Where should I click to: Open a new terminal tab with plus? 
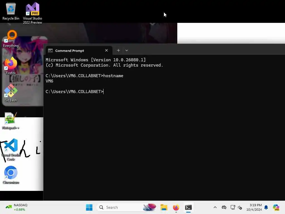pos(118,50)
